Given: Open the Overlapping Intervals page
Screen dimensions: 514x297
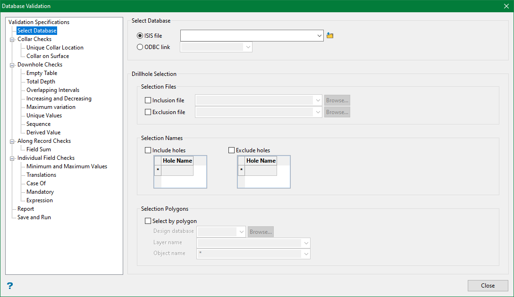Looking at the screenshot, I should click(53, 90).
